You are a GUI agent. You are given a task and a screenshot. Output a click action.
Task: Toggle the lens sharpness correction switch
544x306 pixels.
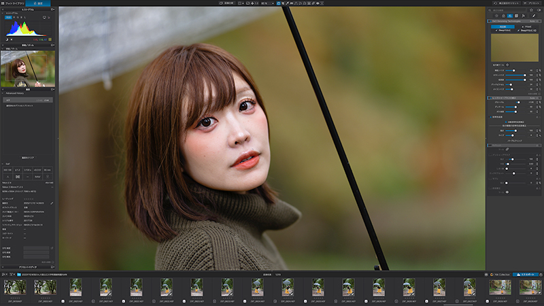pos(490,98)
